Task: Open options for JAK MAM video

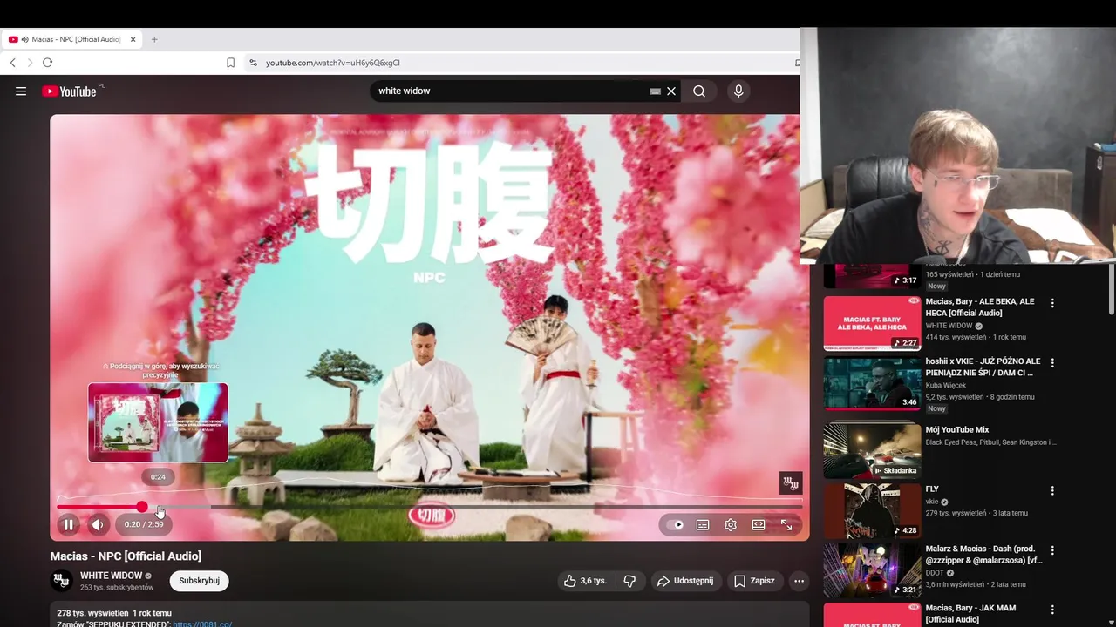Action: [x=1052, y=610]
